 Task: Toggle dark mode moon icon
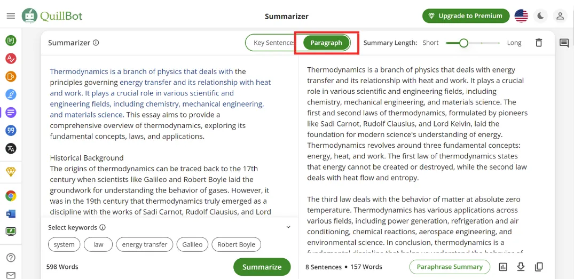click(541, 16)
